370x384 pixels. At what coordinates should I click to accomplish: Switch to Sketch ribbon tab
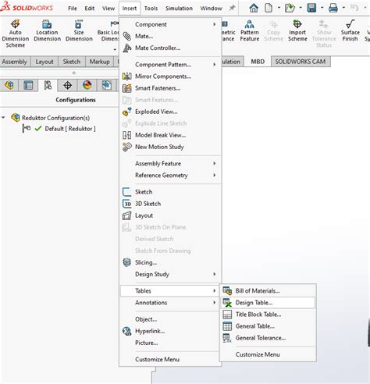72,62
